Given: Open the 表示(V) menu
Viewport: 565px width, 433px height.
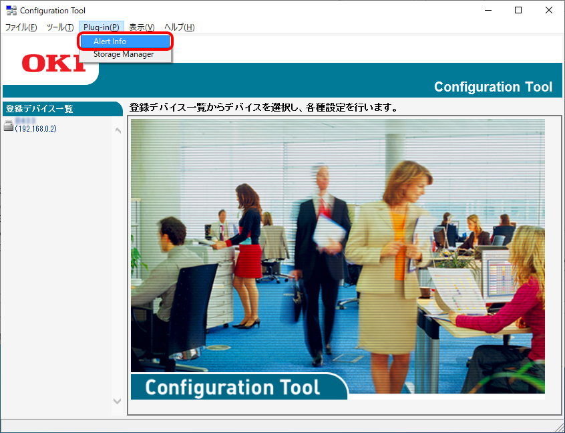Looking at the screenshot, I should (142, 27).
